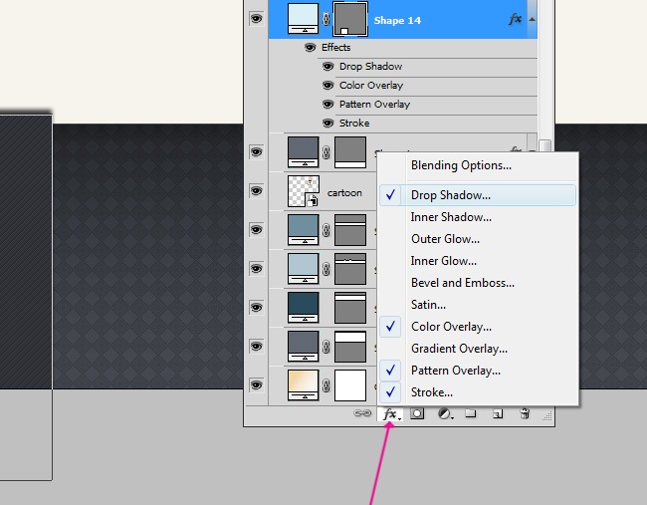Click the fx badge on Shape 14 layer
647x505 pixels.
click(x=515, y=19)
